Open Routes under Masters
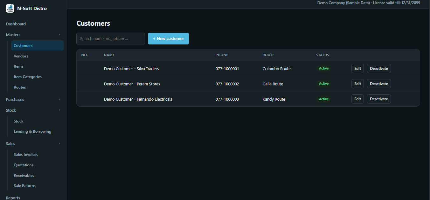Image resolution: width=430 pixels, height=200 pixels. point(37,87)
